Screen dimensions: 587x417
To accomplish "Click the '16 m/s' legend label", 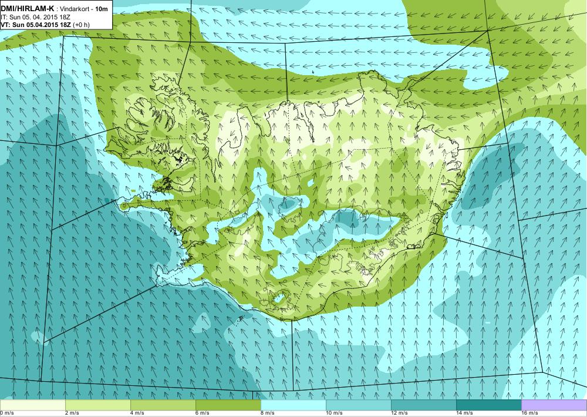I will [x=529, y=413].
